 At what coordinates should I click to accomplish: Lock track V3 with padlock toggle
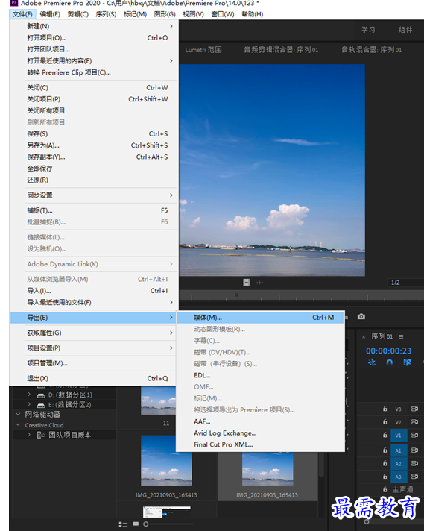[385, 409]
